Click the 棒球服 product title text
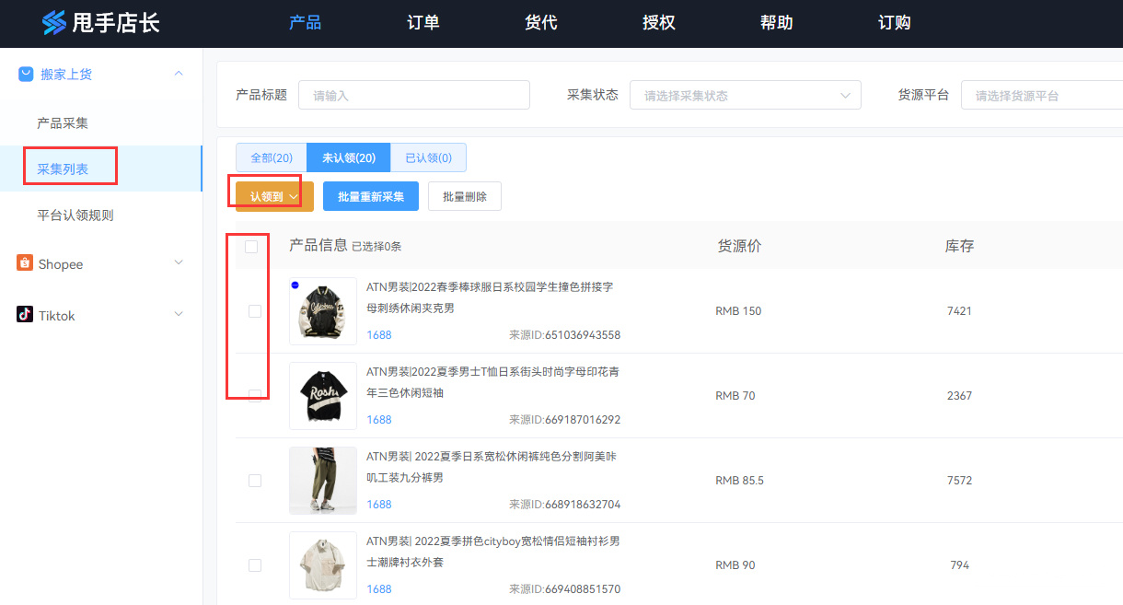Screen dimensions: 1123x605 (491, 297)
